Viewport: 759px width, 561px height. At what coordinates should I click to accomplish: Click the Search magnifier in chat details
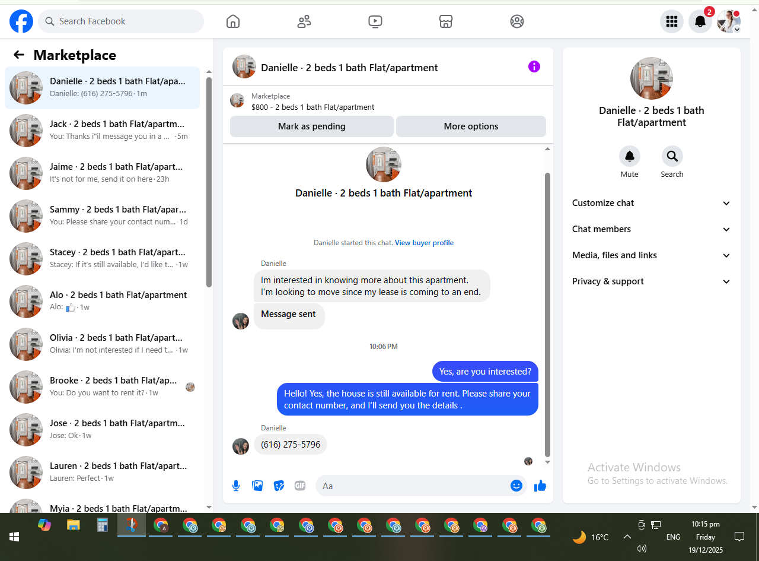(672, 156)
